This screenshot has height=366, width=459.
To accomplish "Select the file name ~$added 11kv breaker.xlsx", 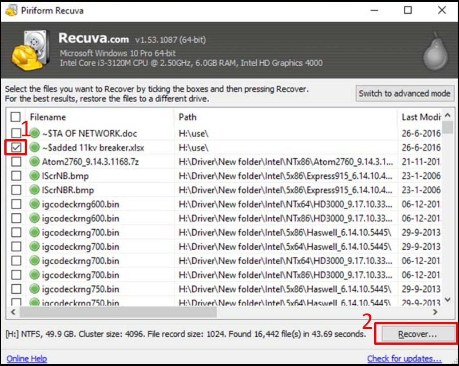I will (93, 147).
